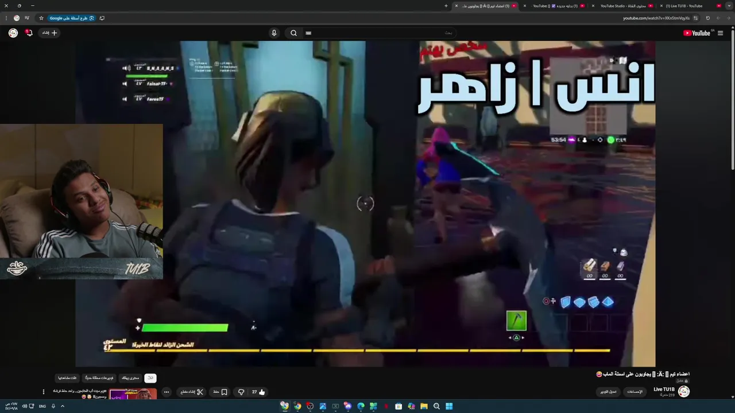Show hidden system tray icons
Image resolution: width=735 pixels, height=413 pixels.
[x=63, y=406]
